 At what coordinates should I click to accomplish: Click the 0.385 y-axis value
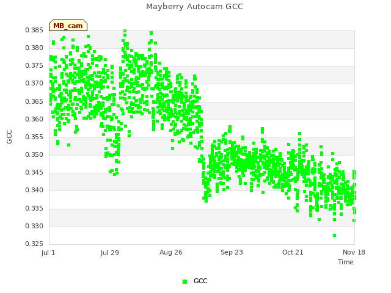[x=34, y=30]
